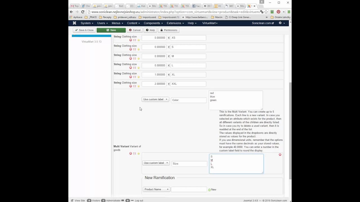Bookmark this page with the star icon
This screenshot has width=360, height=202.
click(266, 12)
